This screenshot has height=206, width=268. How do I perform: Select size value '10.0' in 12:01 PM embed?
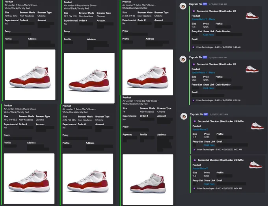[x=194, y=80]
